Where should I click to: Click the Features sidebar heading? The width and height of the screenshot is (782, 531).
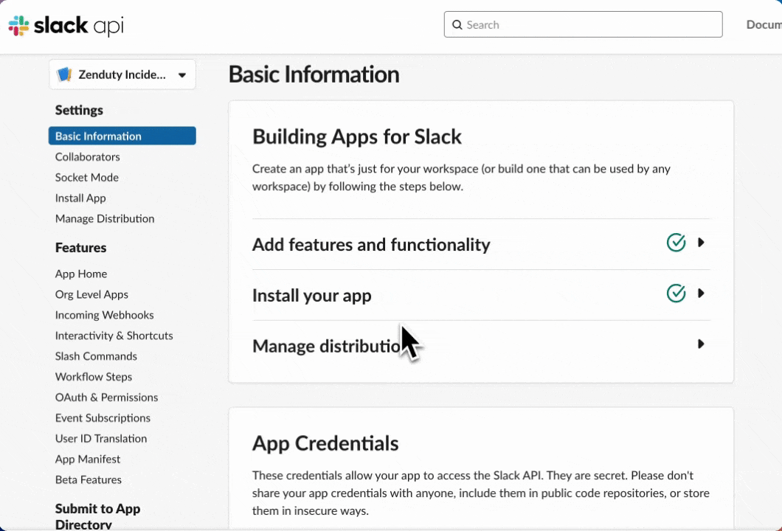[81, 248]
